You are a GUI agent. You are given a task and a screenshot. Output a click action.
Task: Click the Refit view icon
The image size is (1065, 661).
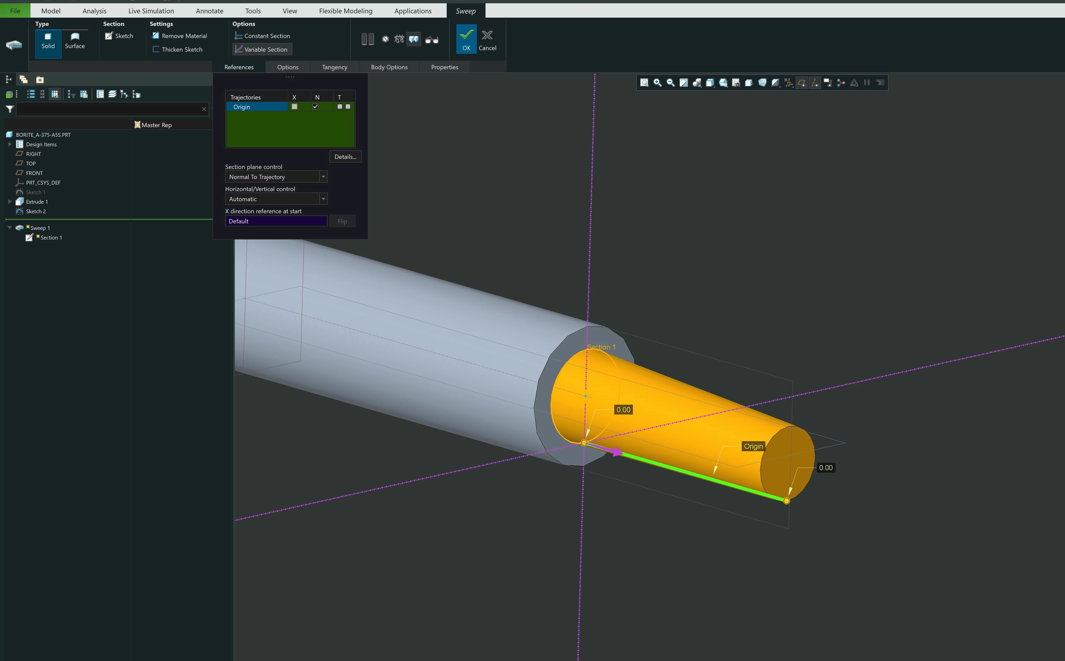644,83
